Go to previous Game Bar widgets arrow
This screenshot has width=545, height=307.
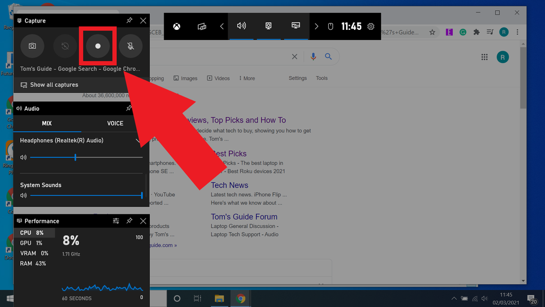click(x=222, y=26)
